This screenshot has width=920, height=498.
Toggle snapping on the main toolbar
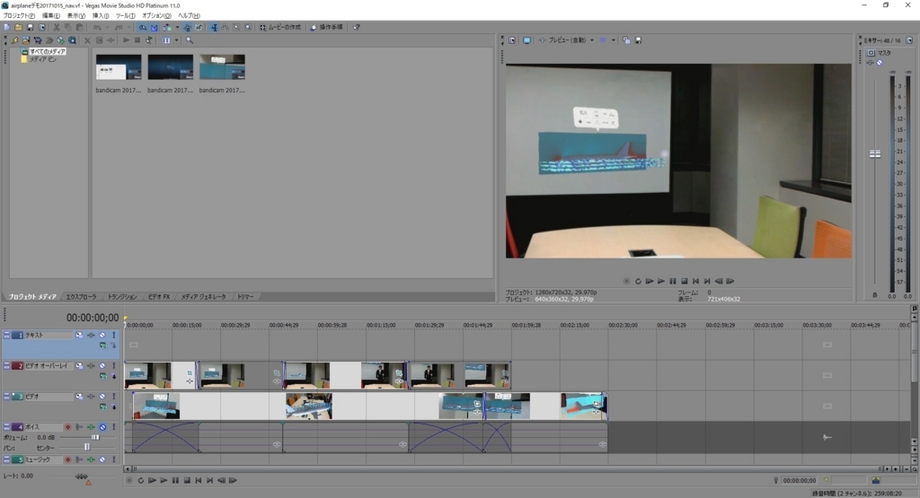click(143, 27)
